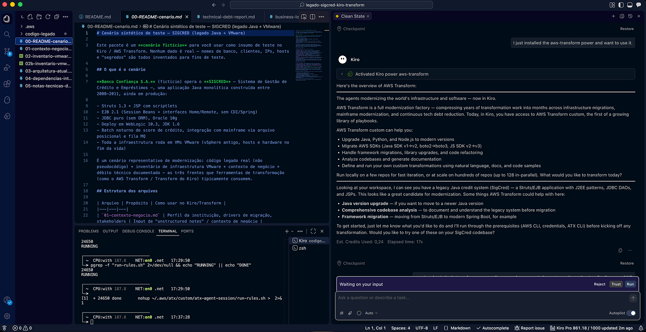
Task: Go back with the navigation arrow
Action: 214,5
